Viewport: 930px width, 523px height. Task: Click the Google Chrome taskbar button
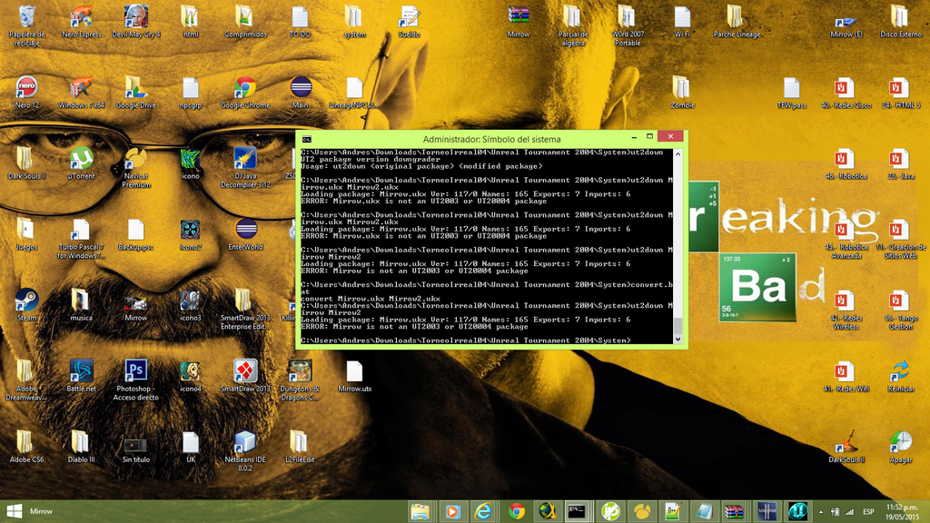coord(517,511)
